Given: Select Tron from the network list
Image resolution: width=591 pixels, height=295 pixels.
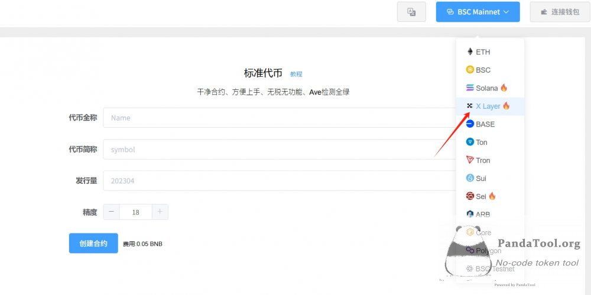Looking at the screenshot, I should 490,160.
